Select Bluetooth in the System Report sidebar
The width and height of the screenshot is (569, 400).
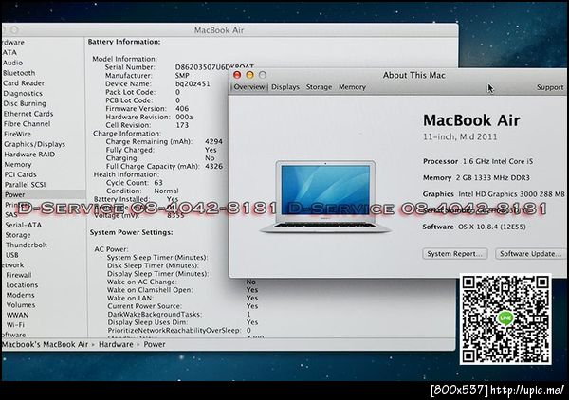19,73
